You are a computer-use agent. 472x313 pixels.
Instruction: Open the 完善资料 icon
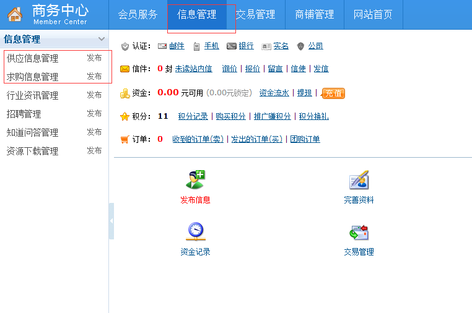point(359,179)
